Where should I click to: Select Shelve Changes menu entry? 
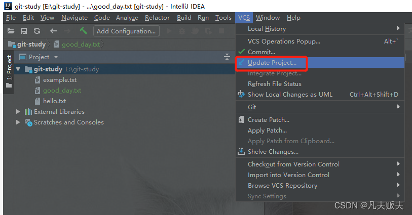click(320, 152)
